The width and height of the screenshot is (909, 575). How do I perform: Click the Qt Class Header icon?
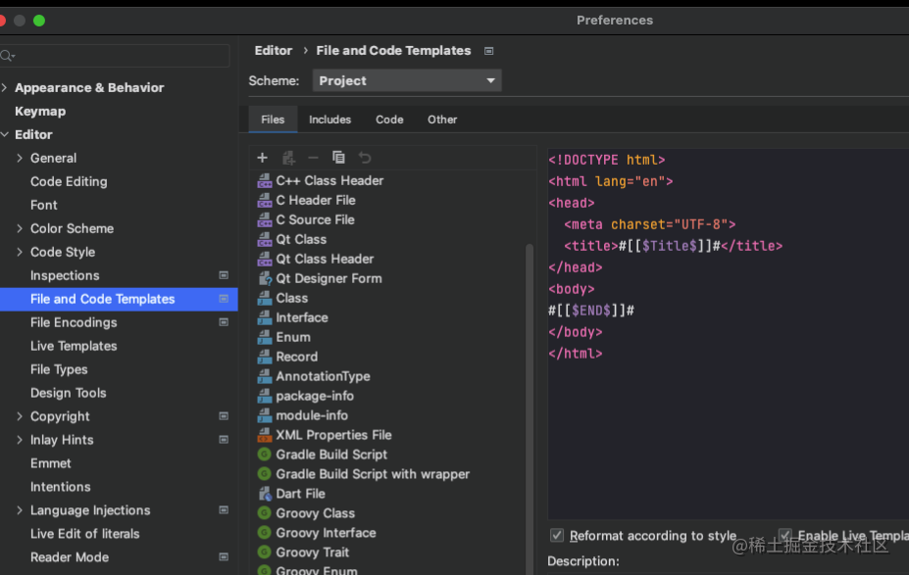coord(265,259)
